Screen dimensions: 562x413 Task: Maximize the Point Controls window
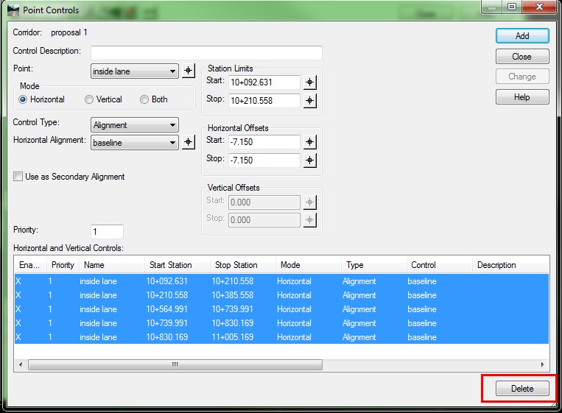point(512,7)
